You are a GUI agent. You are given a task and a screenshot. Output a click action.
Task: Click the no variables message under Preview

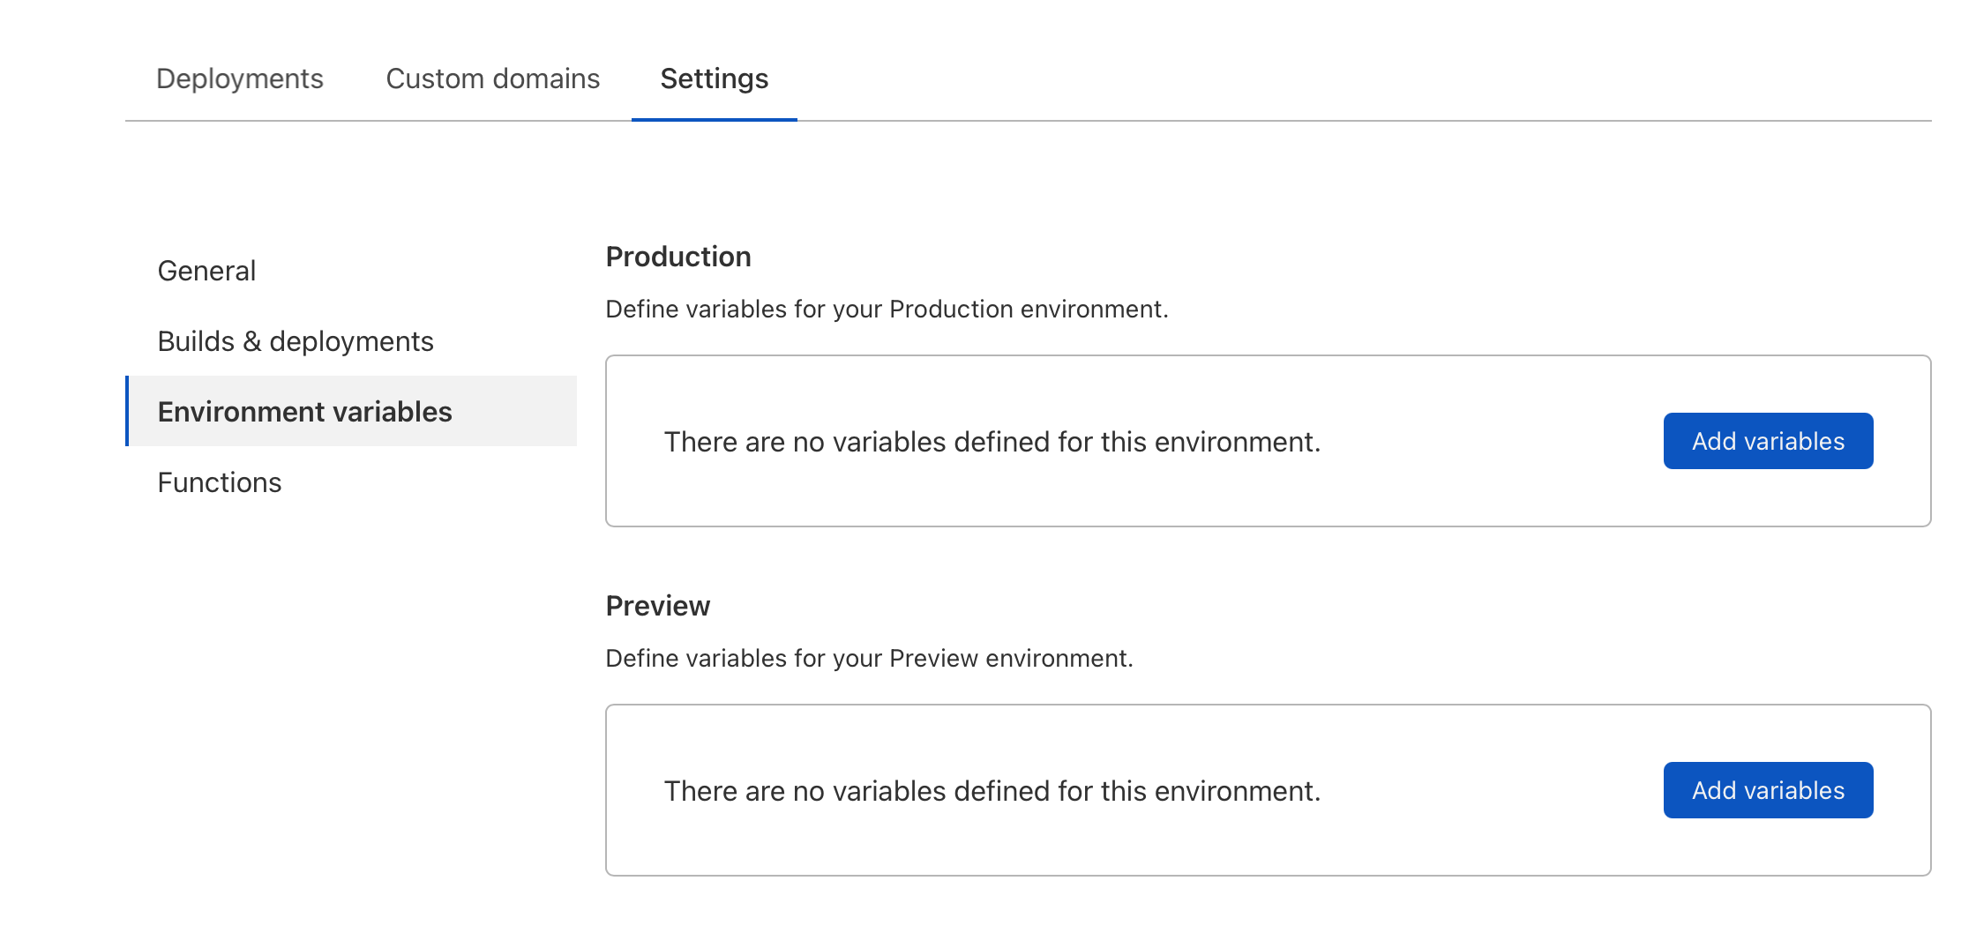[x=992, y=790]
